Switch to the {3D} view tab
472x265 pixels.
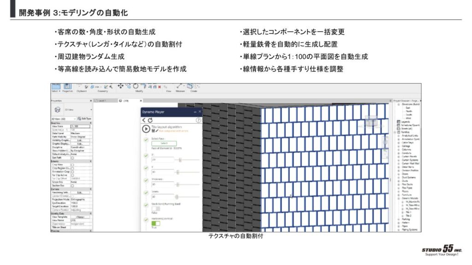pyautogui.click(x=130, y=101)
